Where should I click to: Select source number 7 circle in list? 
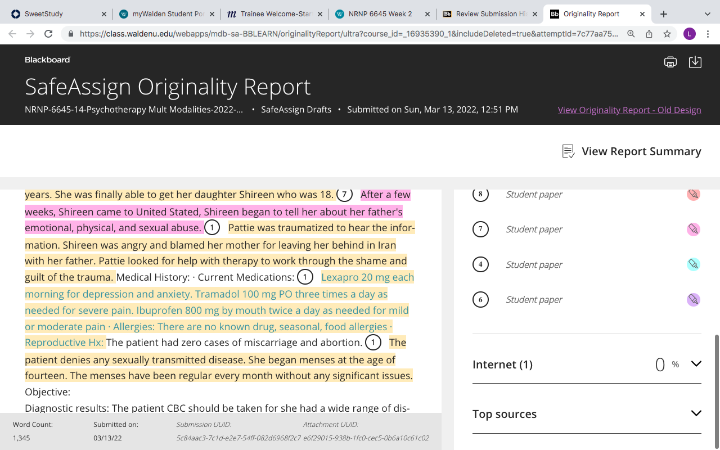click(x=480, y=229)
